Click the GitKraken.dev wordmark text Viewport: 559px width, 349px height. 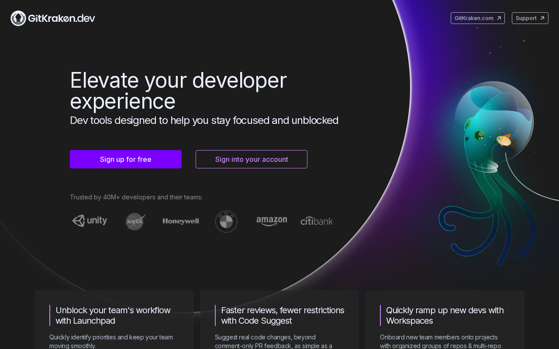[x=62, y=18]
